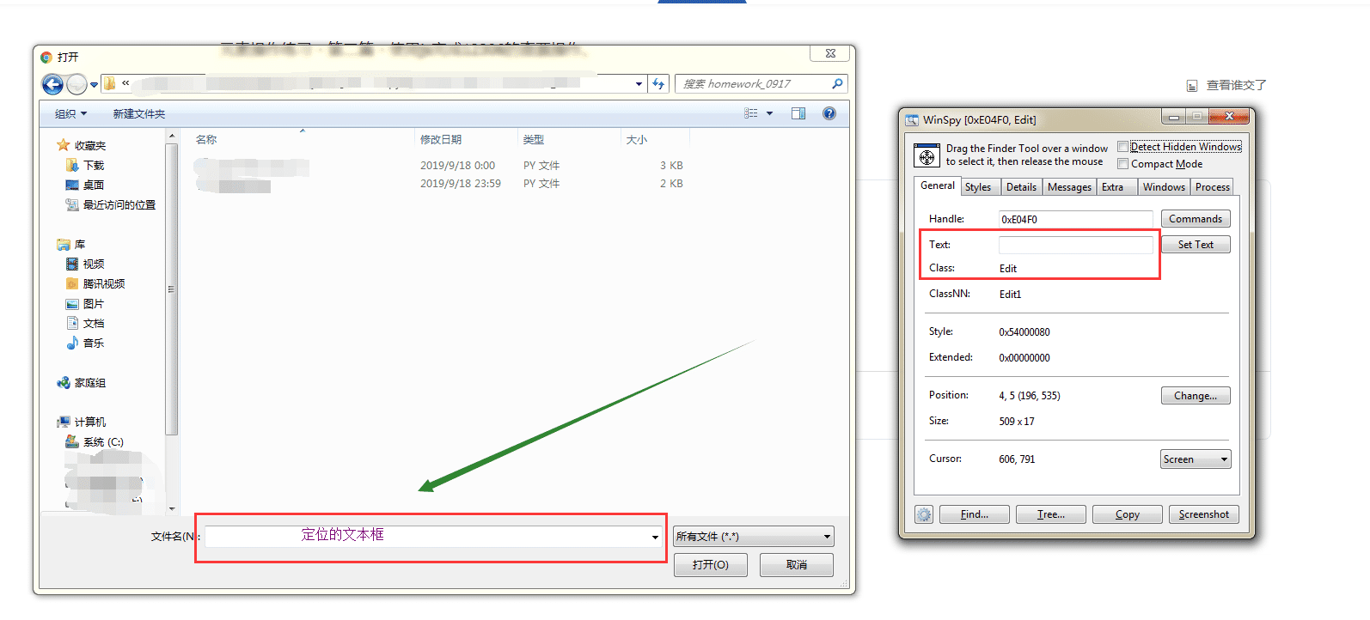Click the forward arrow in Open dialog
This screenshot has width=1370, height=620.
tap(76, 84)
